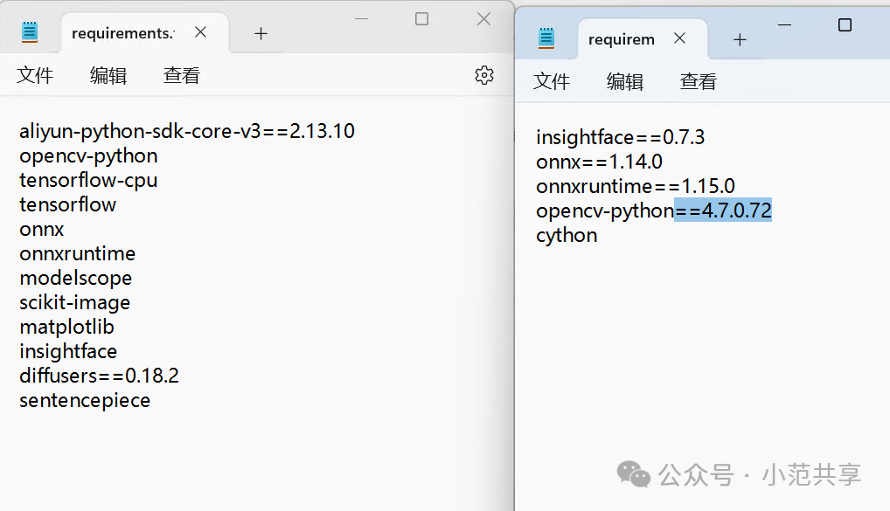
Task: Click the matplotlib line
Action: (66, 327)
